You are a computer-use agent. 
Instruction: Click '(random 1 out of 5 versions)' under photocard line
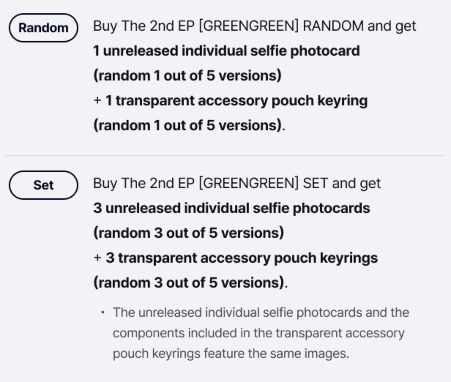coord(187,76)
